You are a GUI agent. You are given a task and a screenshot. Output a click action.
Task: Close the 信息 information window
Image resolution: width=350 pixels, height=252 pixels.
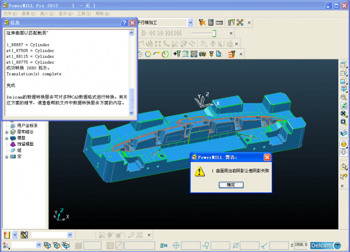132,23
